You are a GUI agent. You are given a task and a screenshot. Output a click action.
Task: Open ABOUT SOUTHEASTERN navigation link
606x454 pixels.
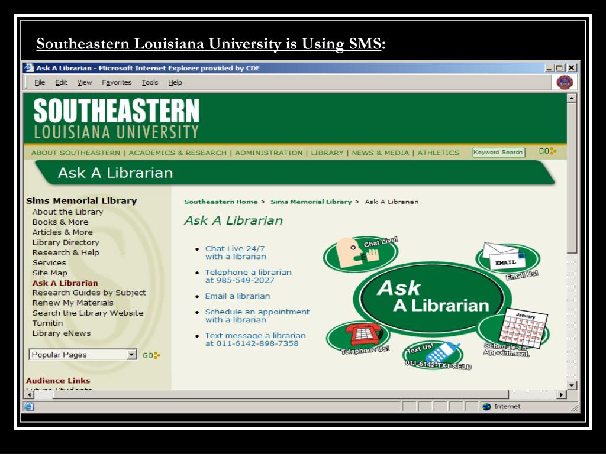[75, 153]
